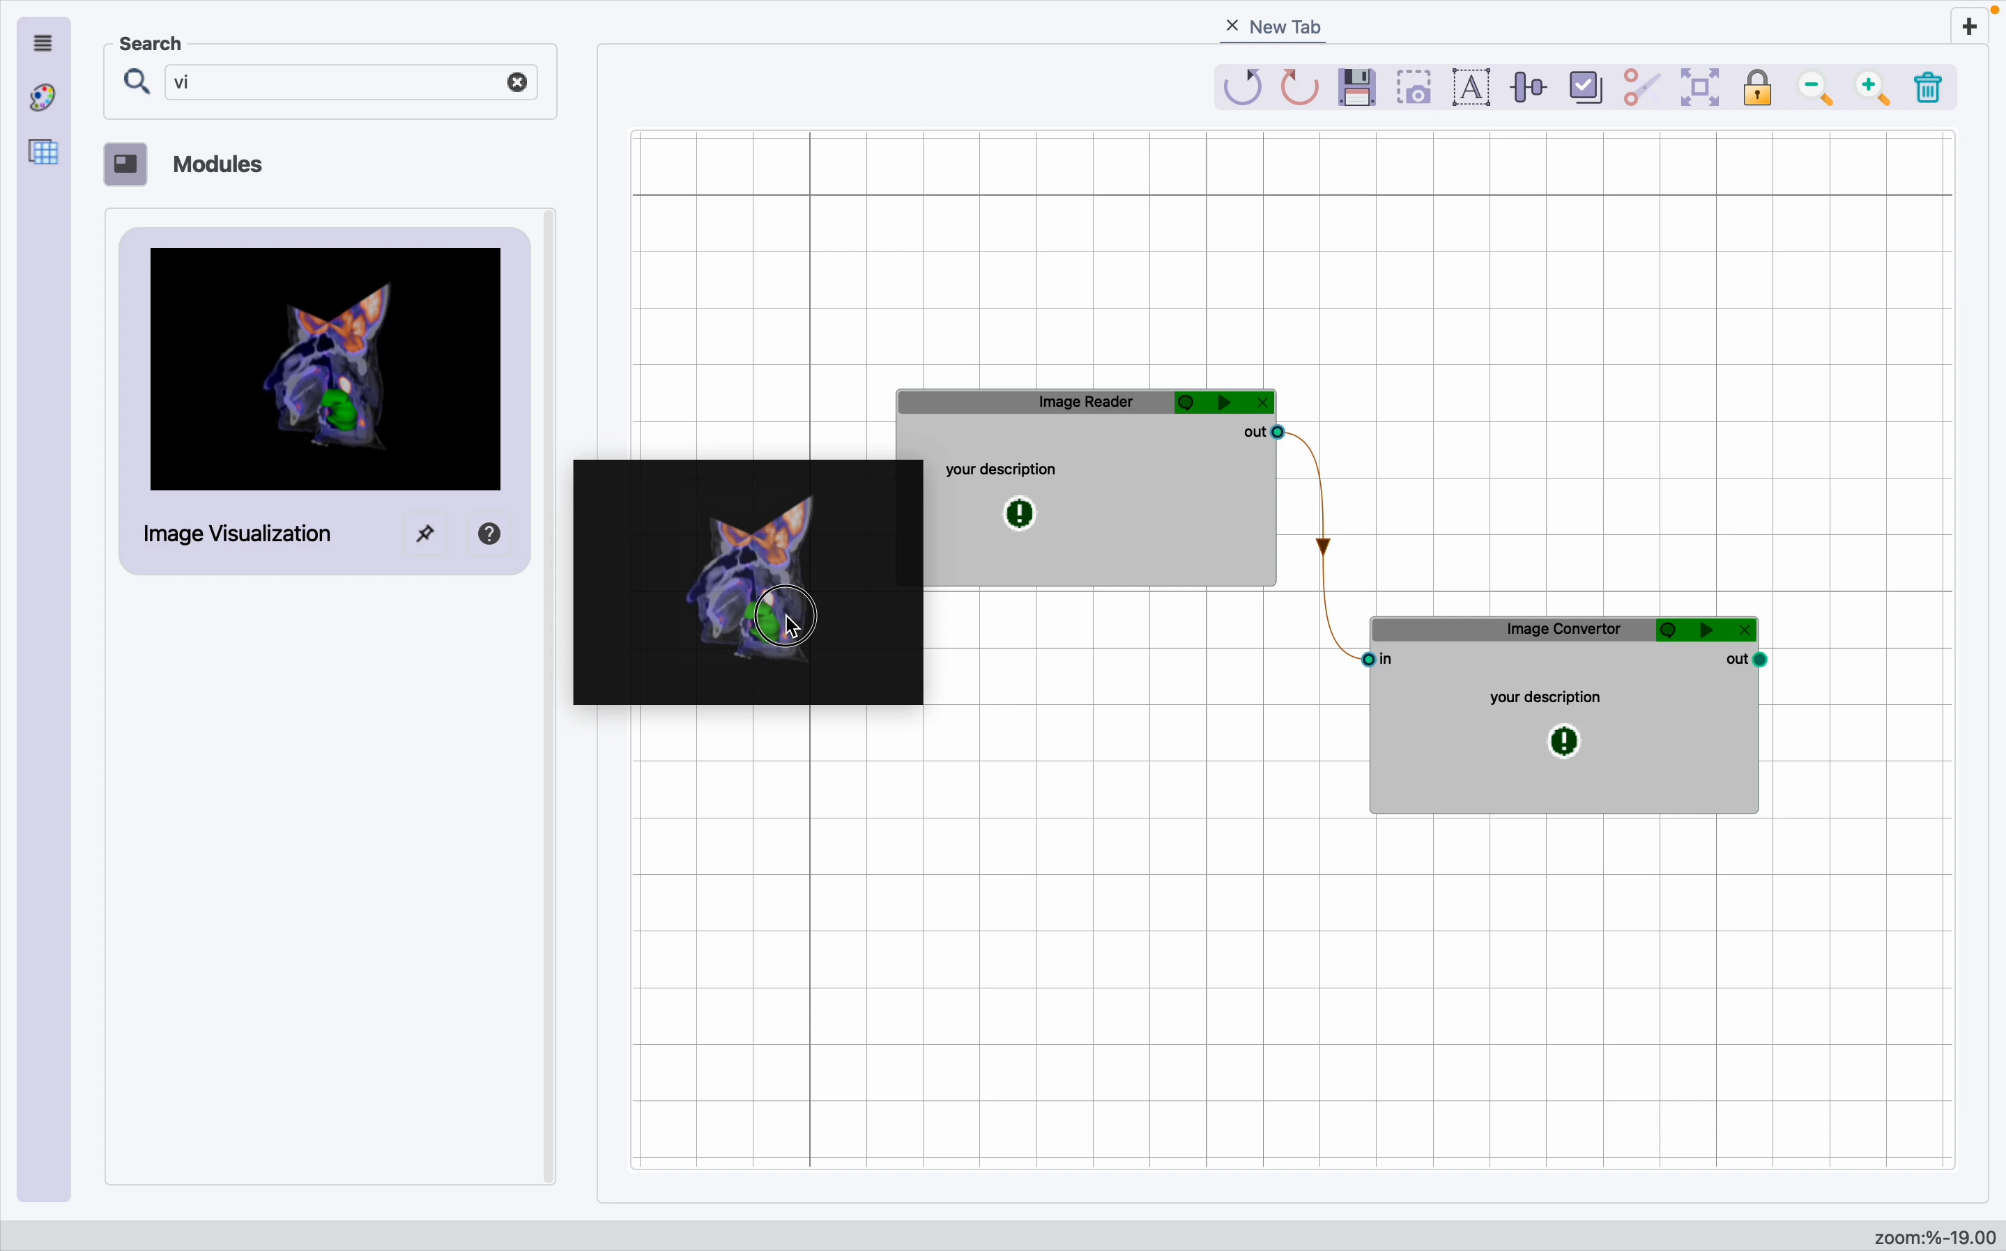Screen dimensions: 2006x1251
Task: Delete with the trash can icon
Action: 1929,87
